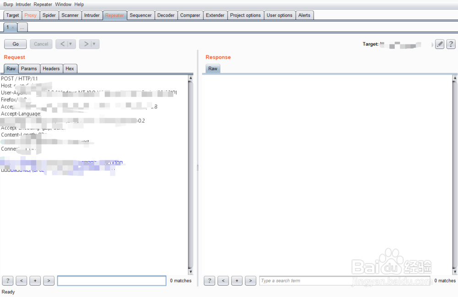Click the response pane vertical scrollbar
This screenshot has height=297, width=458.
[x=455, y=175]
